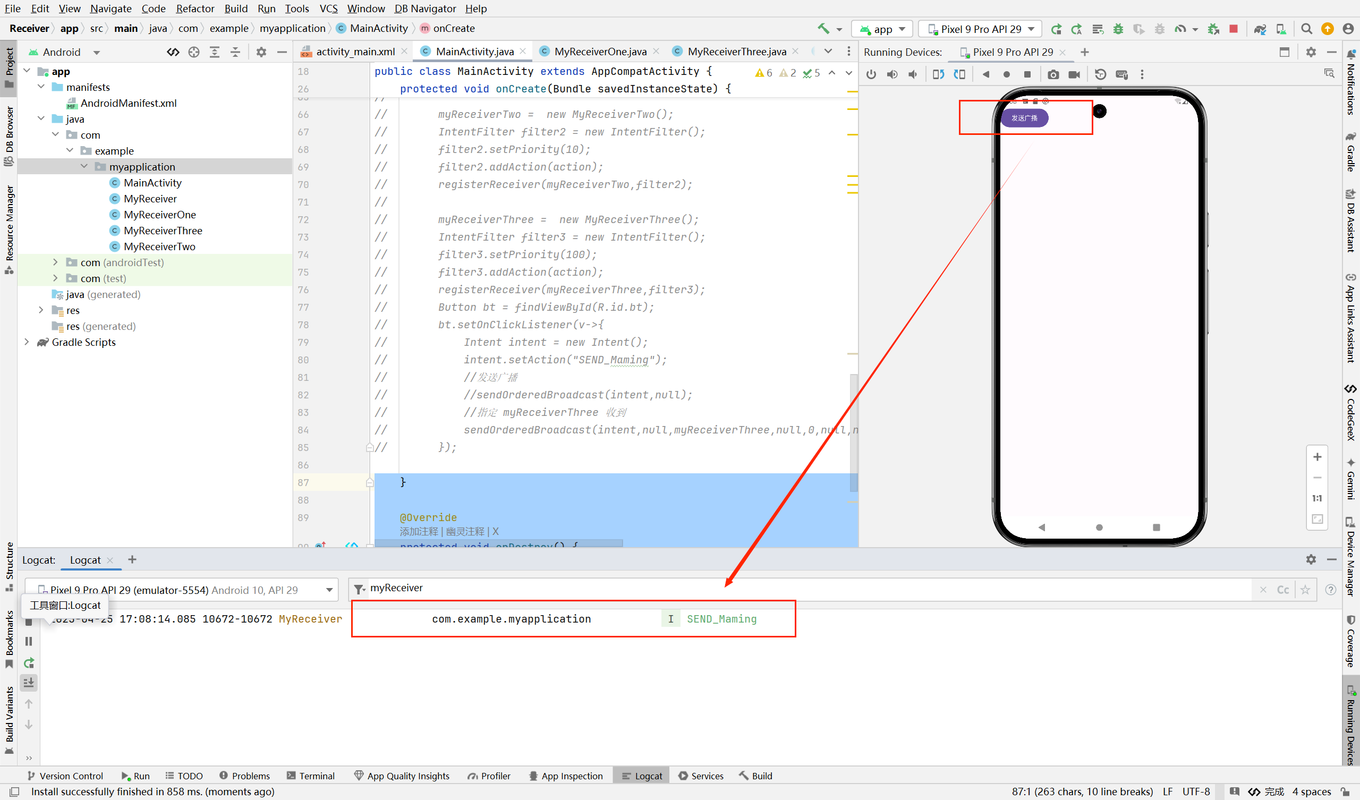The height and width of the screenshot is (800, 1360).
Task: Switch to MyReceiverOne.java tab
Action: (x=600, y=52)
